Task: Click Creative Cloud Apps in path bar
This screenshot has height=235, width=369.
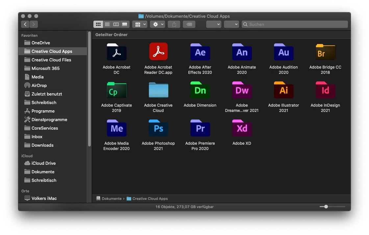Action: coord(147,199)
